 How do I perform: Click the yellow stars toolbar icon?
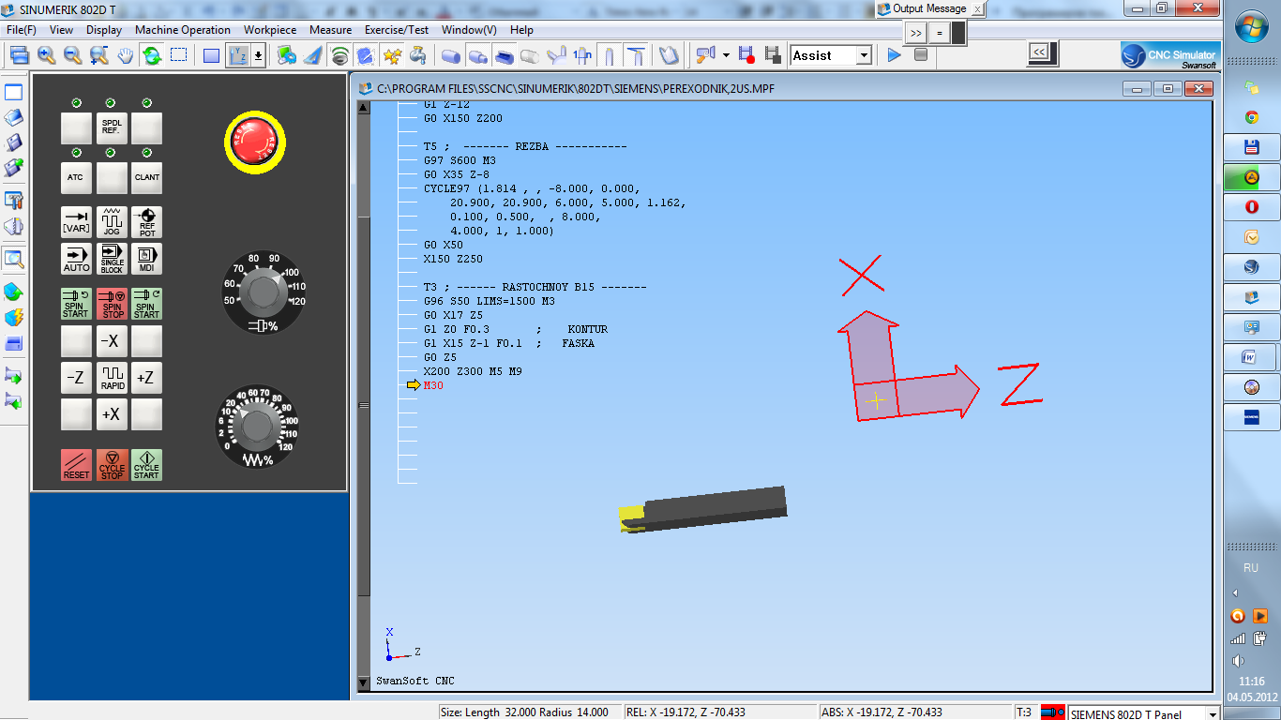pos(392,55)
